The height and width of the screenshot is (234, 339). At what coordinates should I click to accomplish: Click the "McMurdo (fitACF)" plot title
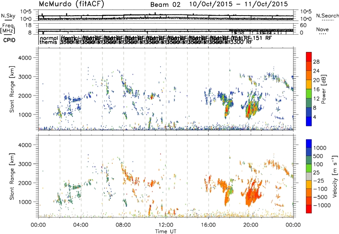pos(71,4)
